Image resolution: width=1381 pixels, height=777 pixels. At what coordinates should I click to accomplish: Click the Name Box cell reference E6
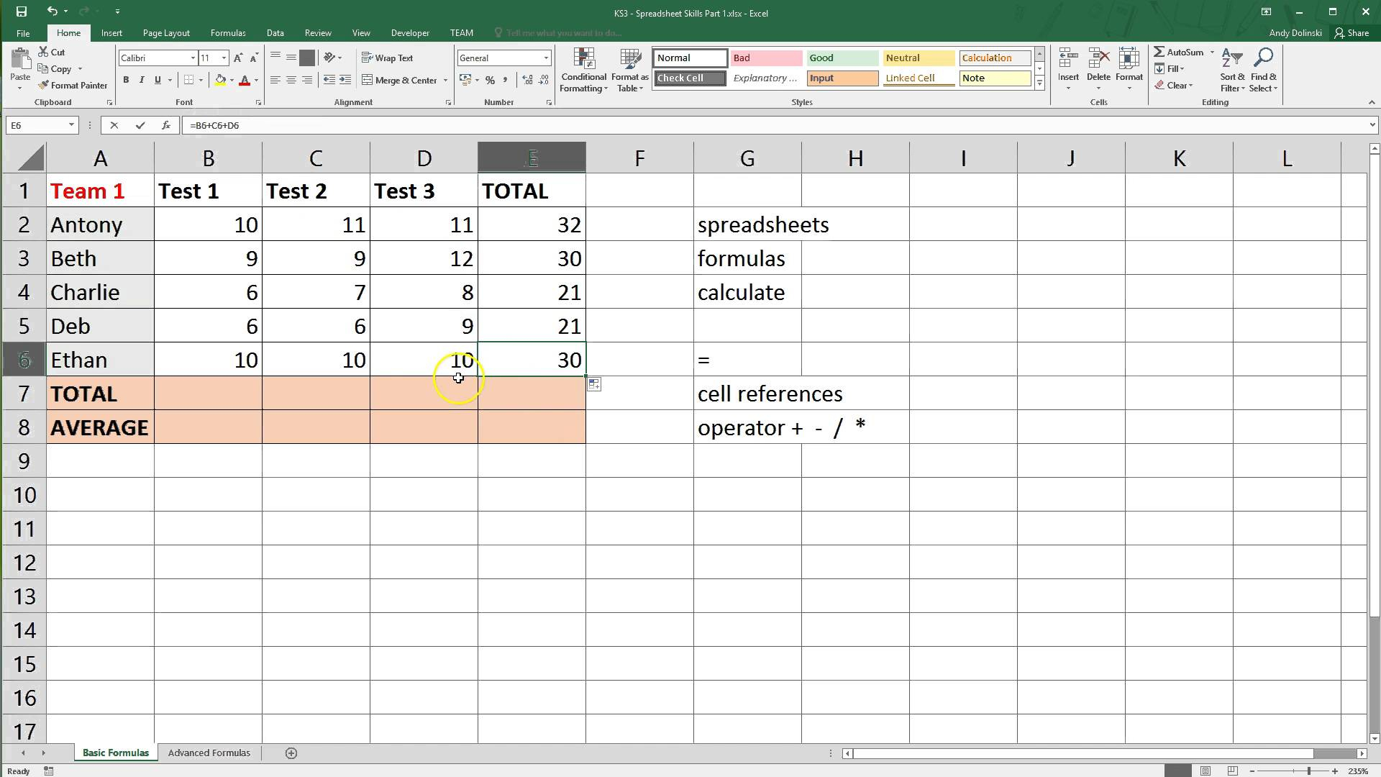point(38,124)
